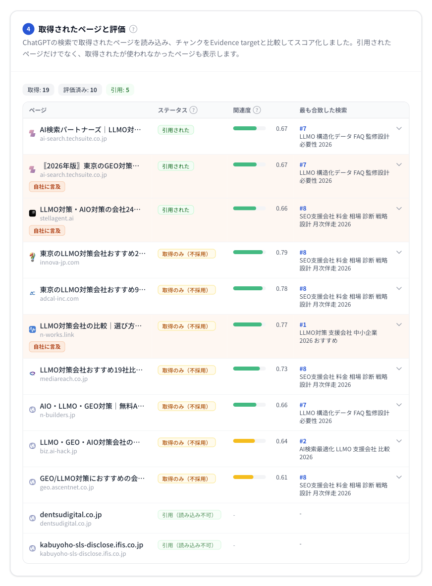The width and height of the screenshot is (432, 586).
Task: Click the ページ column header
Action: point(38,110)
